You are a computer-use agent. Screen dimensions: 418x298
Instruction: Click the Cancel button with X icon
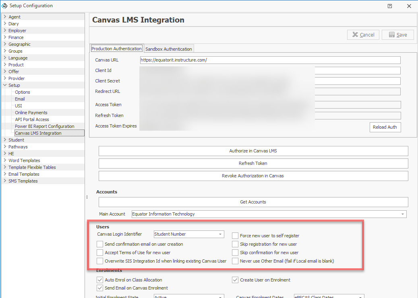coord(363,35)
